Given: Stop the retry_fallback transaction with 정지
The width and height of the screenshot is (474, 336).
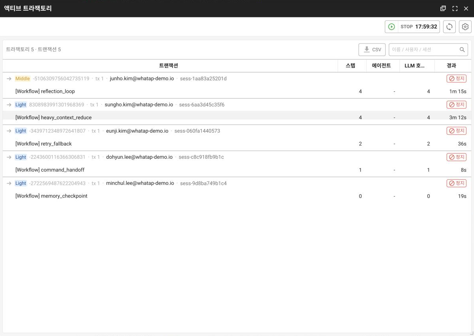Looking at the screenshot, I should (456, 131).
